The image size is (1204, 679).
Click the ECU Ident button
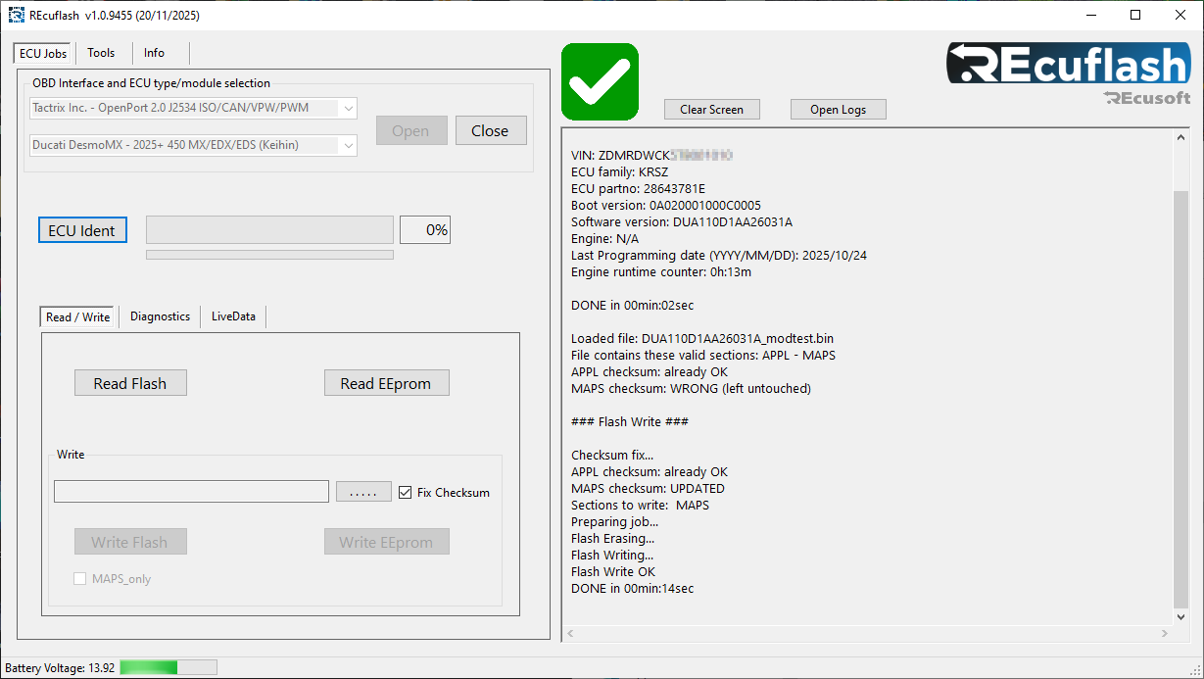[82, 230]
